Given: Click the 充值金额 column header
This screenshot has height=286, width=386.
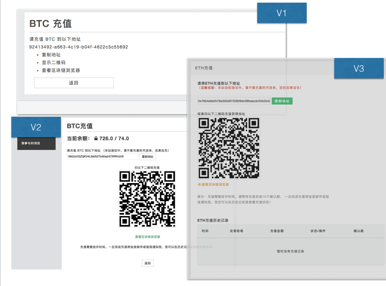Looking at the screenshot, I should [277, 231].
